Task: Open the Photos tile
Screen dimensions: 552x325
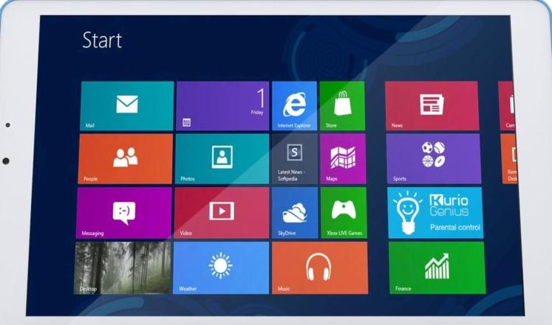Action: point(222,158)
